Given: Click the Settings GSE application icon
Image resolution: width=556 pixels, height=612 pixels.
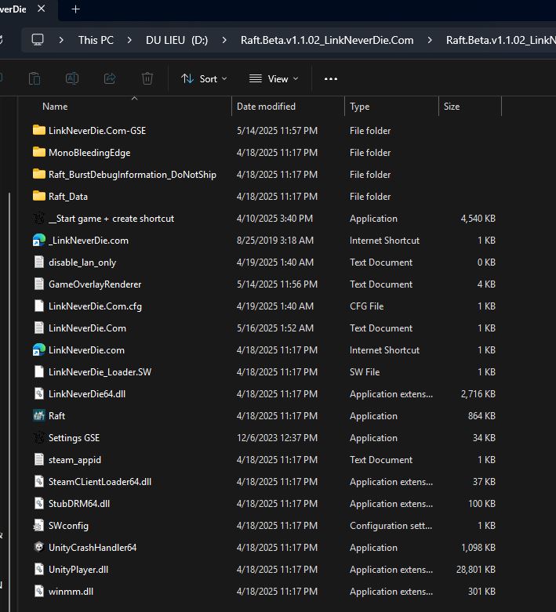Looking at the screenshot, I should [x=39, y=438].
